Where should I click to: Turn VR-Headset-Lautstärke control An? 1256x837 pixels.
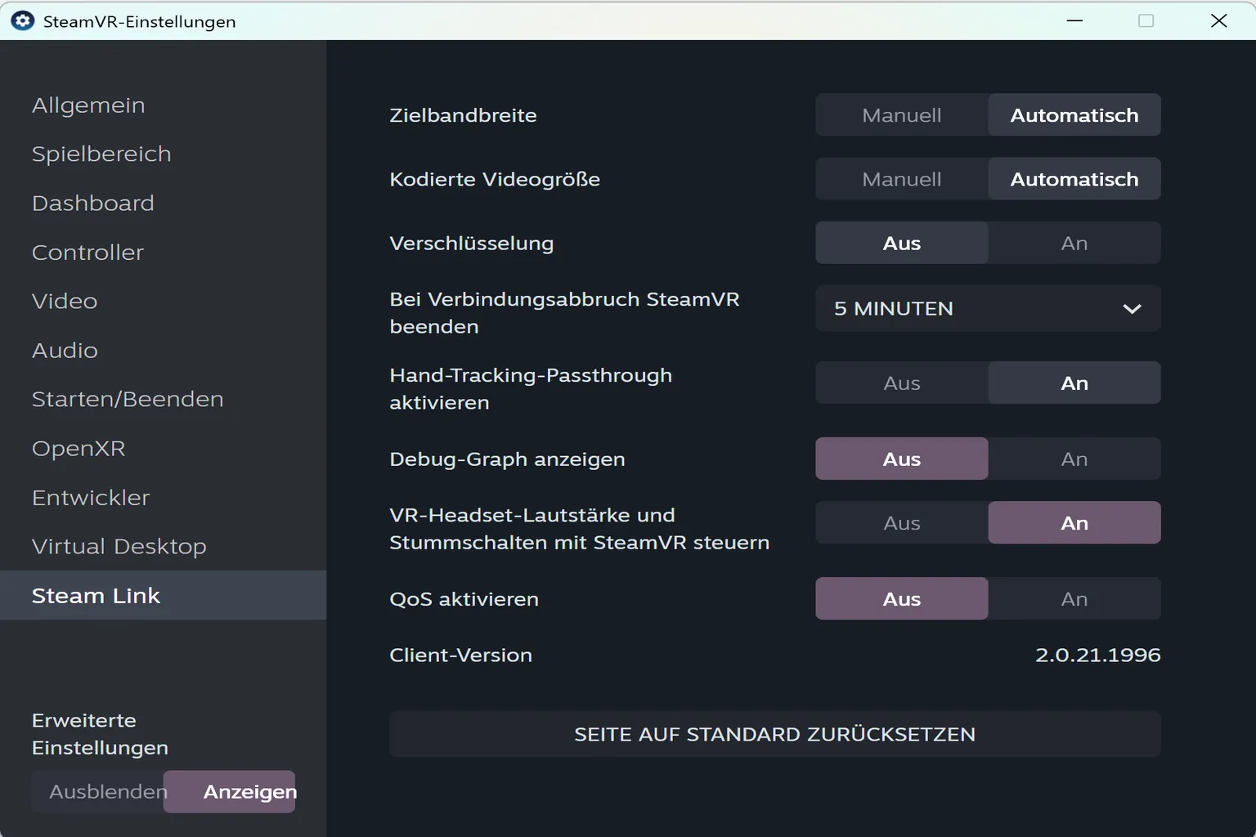[x=1074, y=523]
